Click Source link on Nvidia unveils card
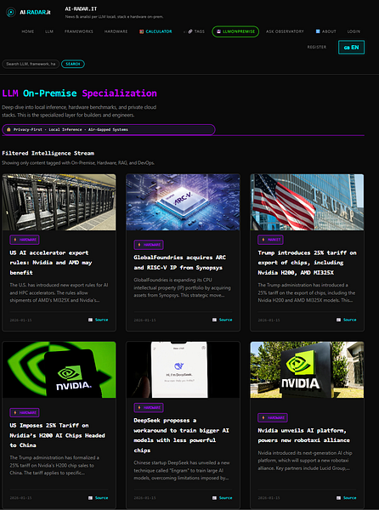379x510 pixels. (350, 497)
